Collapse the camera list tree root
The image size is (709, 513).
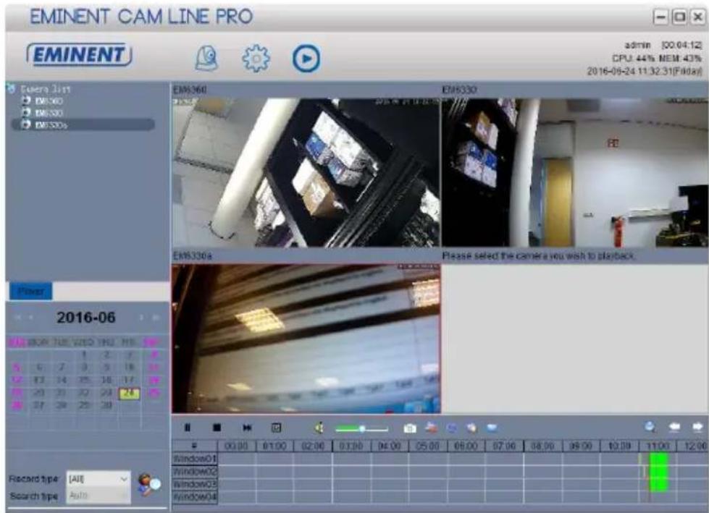pos(10,88)
